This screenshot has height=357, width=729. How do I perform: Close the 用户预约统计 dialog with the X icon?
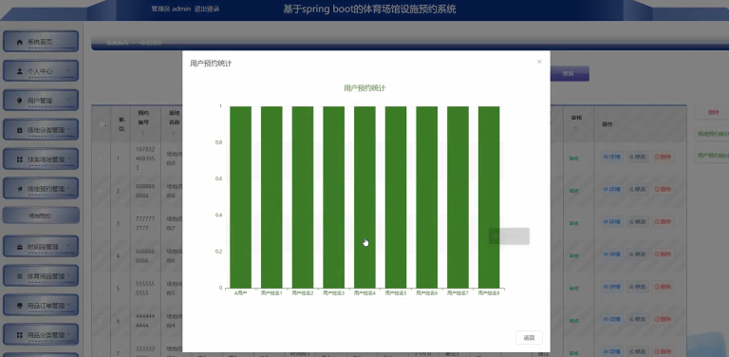coord(539,62)
